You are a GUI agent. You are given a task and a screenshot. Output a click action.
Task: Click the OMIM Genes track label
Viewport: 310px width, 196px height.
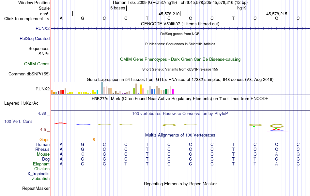pos(37,64)
